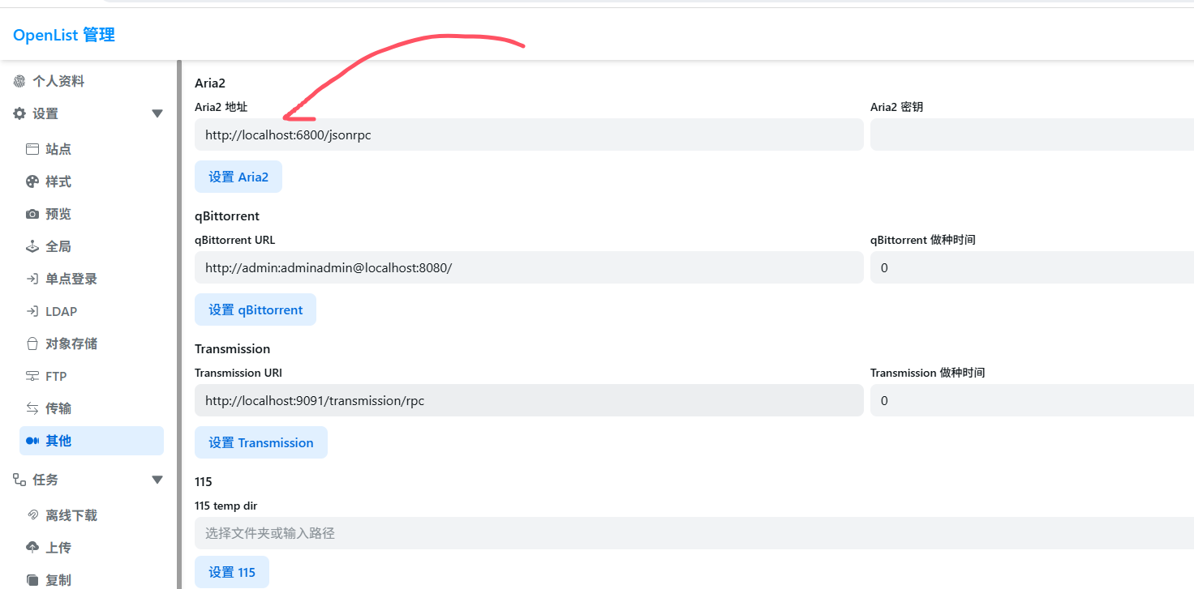1194x589 pixels.
Task: Go to the LDAP settings page
Action: (61, 311)
